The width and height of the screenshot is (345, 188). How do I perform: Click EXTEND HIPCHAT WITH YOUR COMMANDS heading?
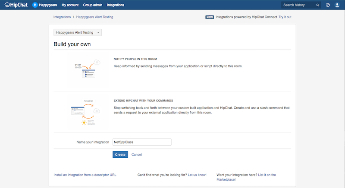click(143, 100)
